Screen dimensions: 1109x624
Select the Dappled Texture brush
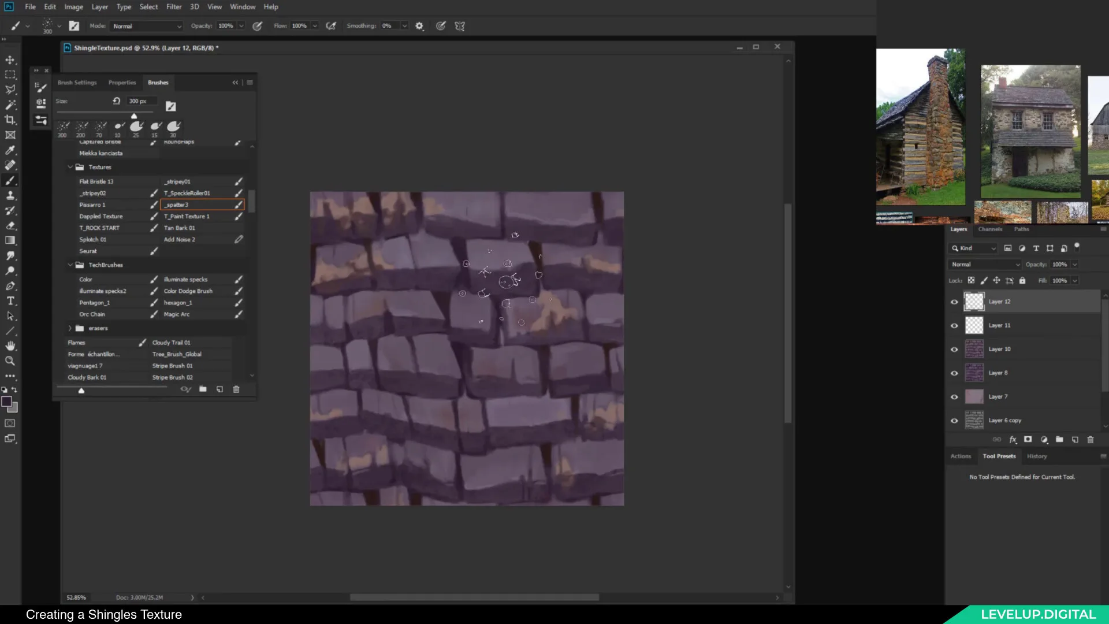tap(118, 216)
